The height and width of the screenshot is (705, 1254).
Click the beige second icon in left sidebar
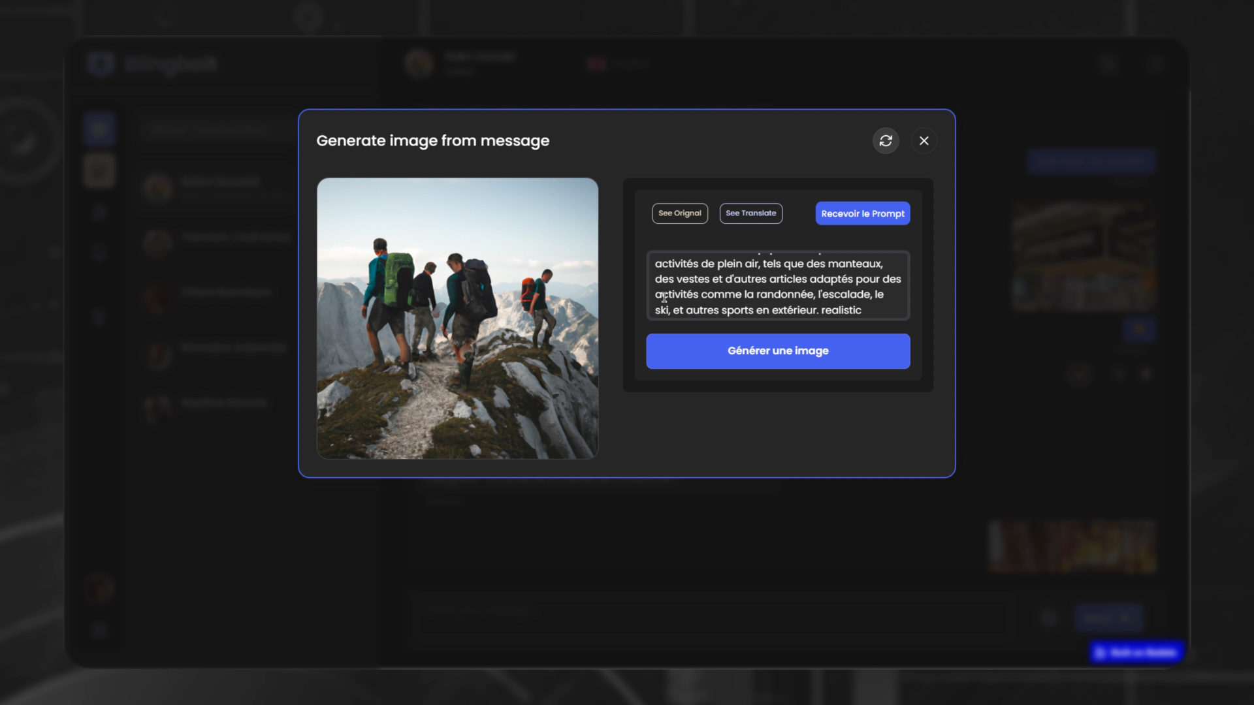pos(99,171)
